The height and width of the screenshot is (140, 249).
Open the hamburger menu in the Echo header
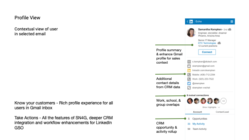232,21
